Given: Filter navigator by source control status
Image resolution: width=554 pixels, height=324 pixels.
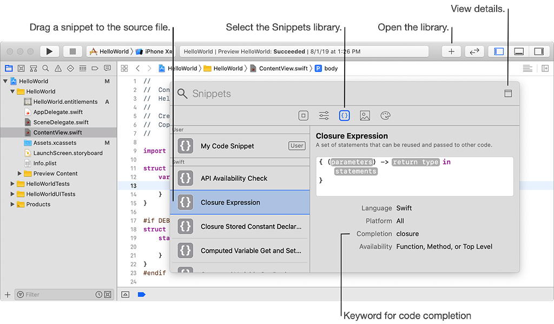Looking at the screenshot, I should (x=108, y=294).
